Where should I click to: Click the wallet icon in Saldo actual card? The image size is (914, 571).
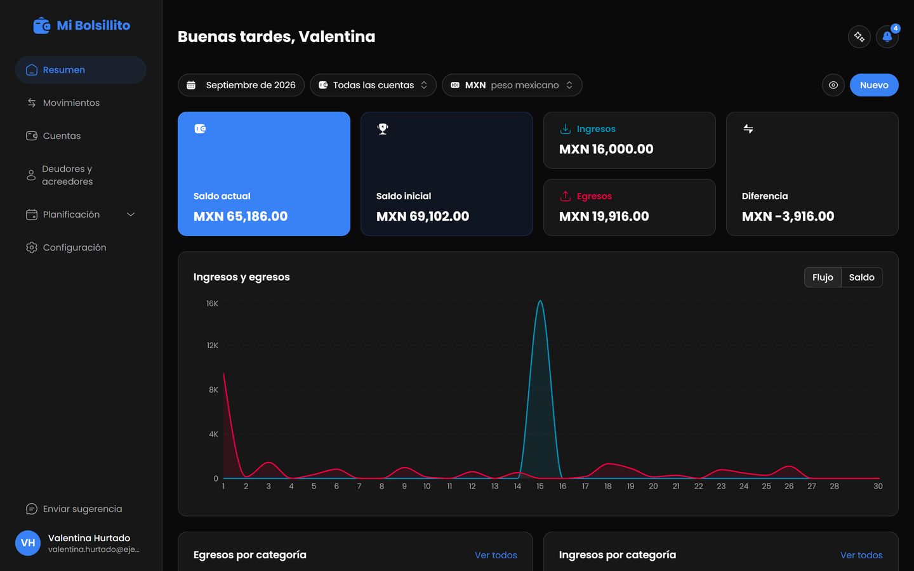click(200, 129)
